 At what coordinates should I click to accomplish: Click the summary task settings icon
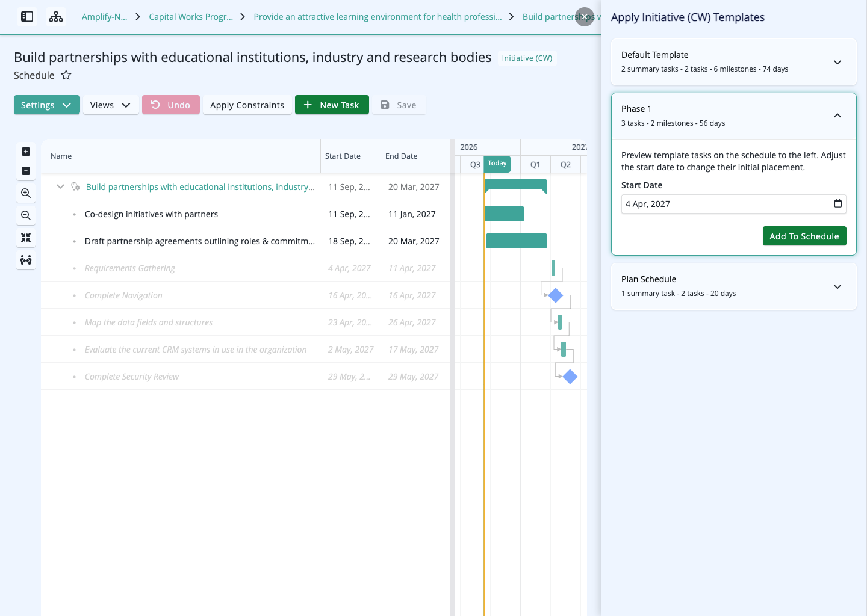(x=75, y=186)
